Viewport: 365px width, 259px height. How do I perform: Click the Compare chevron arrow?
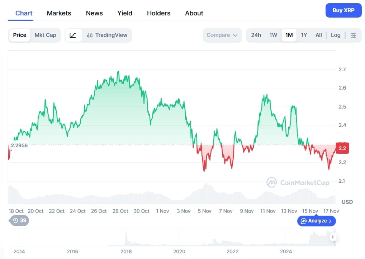(236, 35)
